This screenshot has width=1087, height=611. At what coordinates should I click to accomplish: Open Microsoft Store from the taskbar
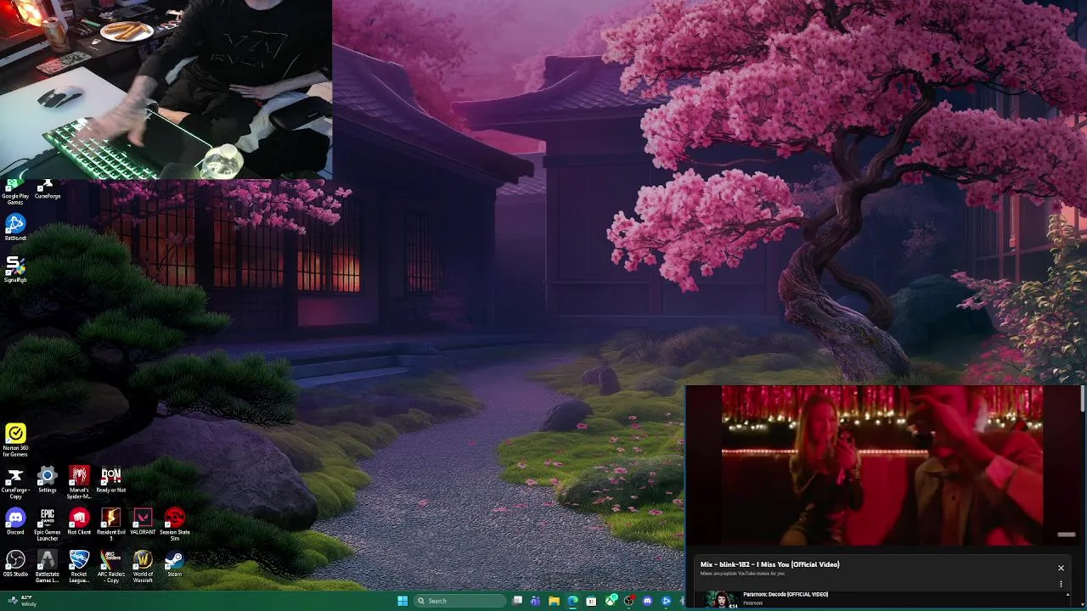pyautogui.click(x=591, y=601)
